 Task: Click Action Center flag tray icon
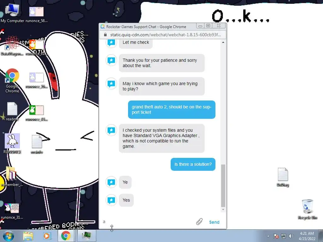click(x=276, y=236)
